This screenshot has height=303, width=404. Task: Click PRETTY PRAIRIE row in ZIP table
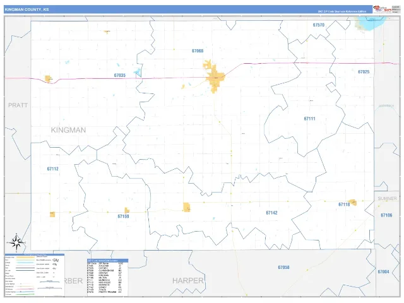[105, 292]
